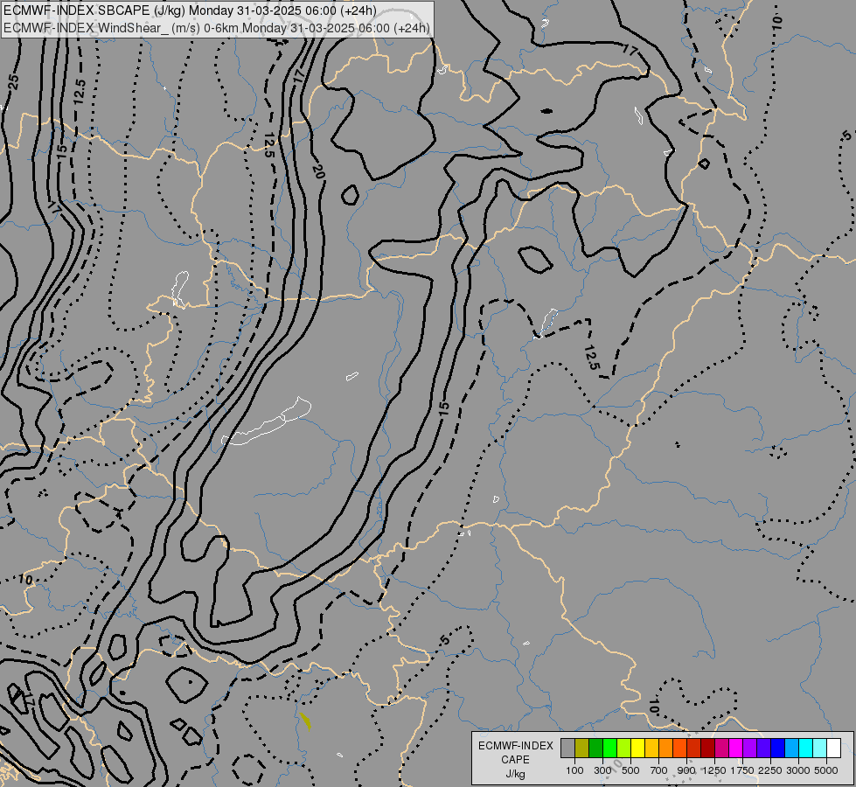Click the 1750 legend tick label

coord(742,770)
